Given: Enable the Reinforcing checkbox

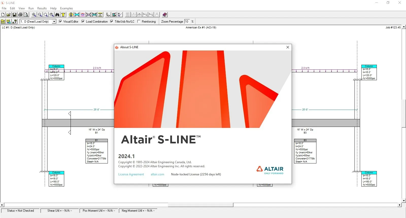Looking at the screenshot, I should click(x=139, y=22).
